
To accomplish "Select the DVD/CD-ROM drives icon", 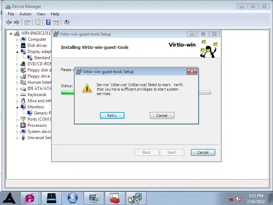I will pyautogui.click(x=23, y=64).
